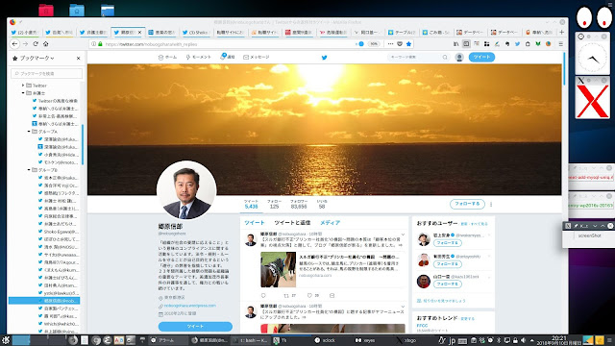The width and height of the screenshot is (615, 346).
Task: Reply to the first tweet
Action: coord(263,295)
